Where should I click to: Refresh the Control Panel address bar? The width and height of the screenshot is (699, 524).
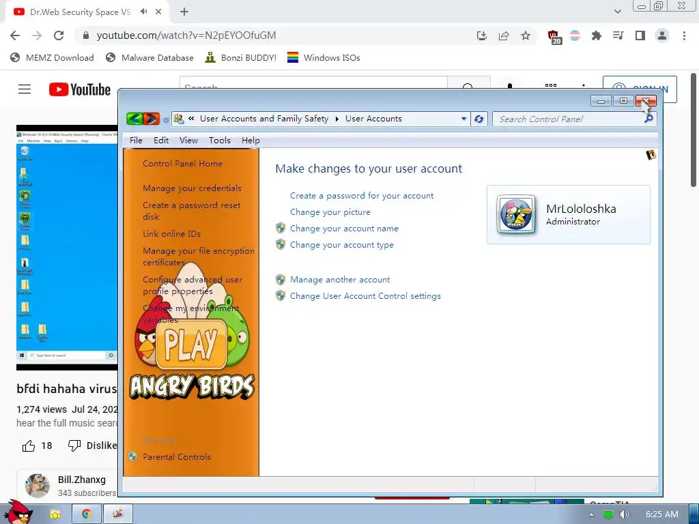[x=479, y=119]
